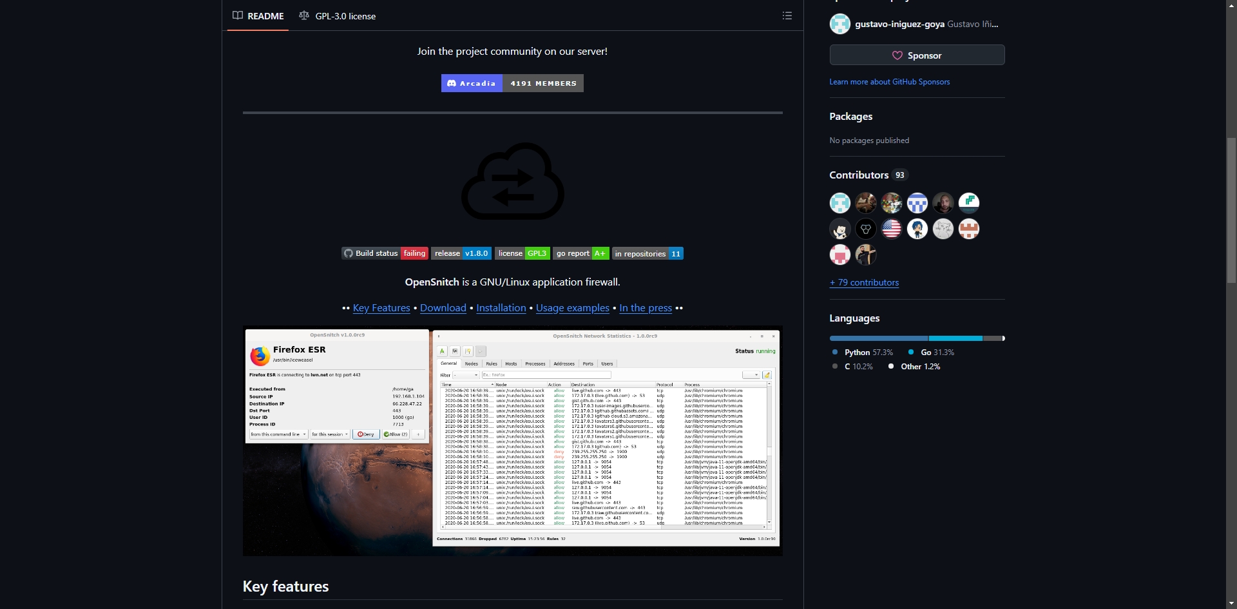
Task: Click the release v1.8.0 badge
Action: [461, 253]
